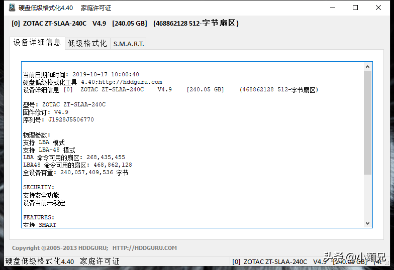Viewport: 394px width, 270px height.
Task: Open the 低级格式化 tab
Action: pos(87,43)
